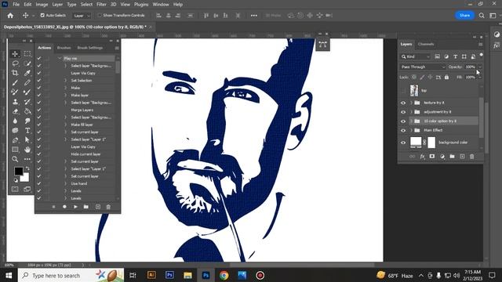Image resolution: width=502 pixels, height=282 pixels.
Task: Toggle checkmark for Play me action
Action: 39,59
